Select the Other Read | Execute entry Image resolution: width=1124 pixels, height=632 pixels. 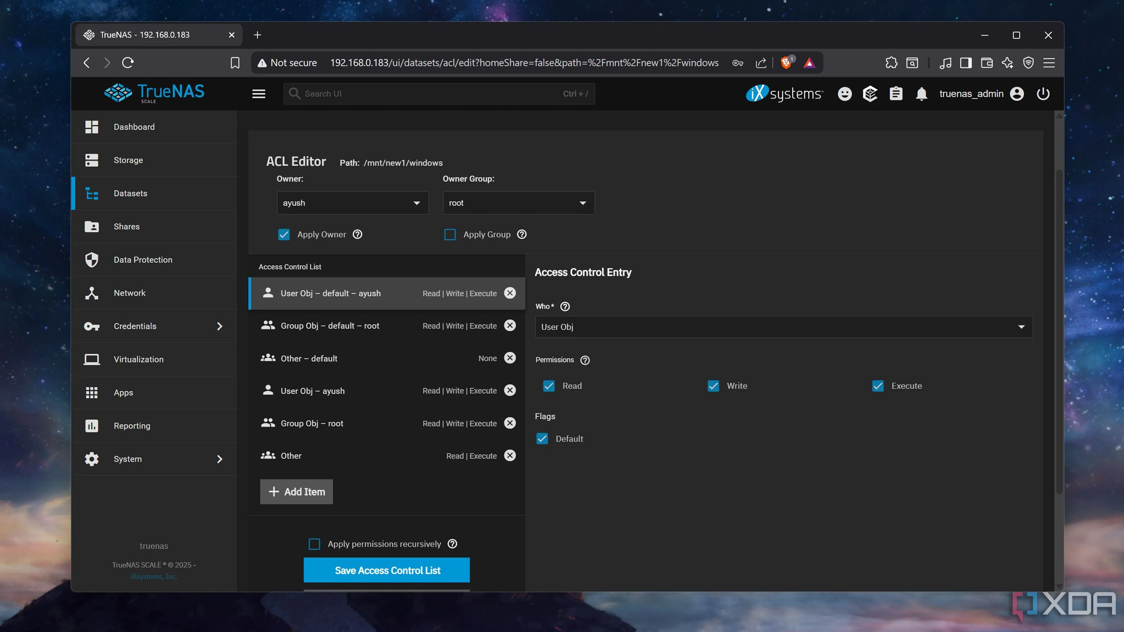coord(387,456)
